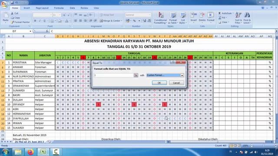278x156 pixels.
Task: Open the Insert tab
Action: [x=27, y=8]
